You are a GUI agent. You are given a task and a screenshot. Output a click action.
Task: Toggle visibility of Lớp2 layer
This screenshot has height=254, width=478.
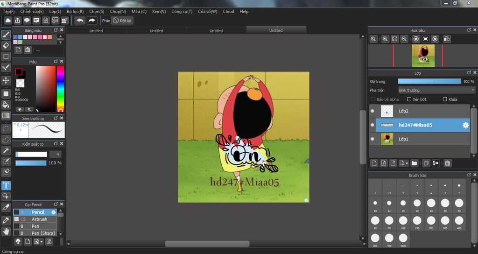point(372,111)
